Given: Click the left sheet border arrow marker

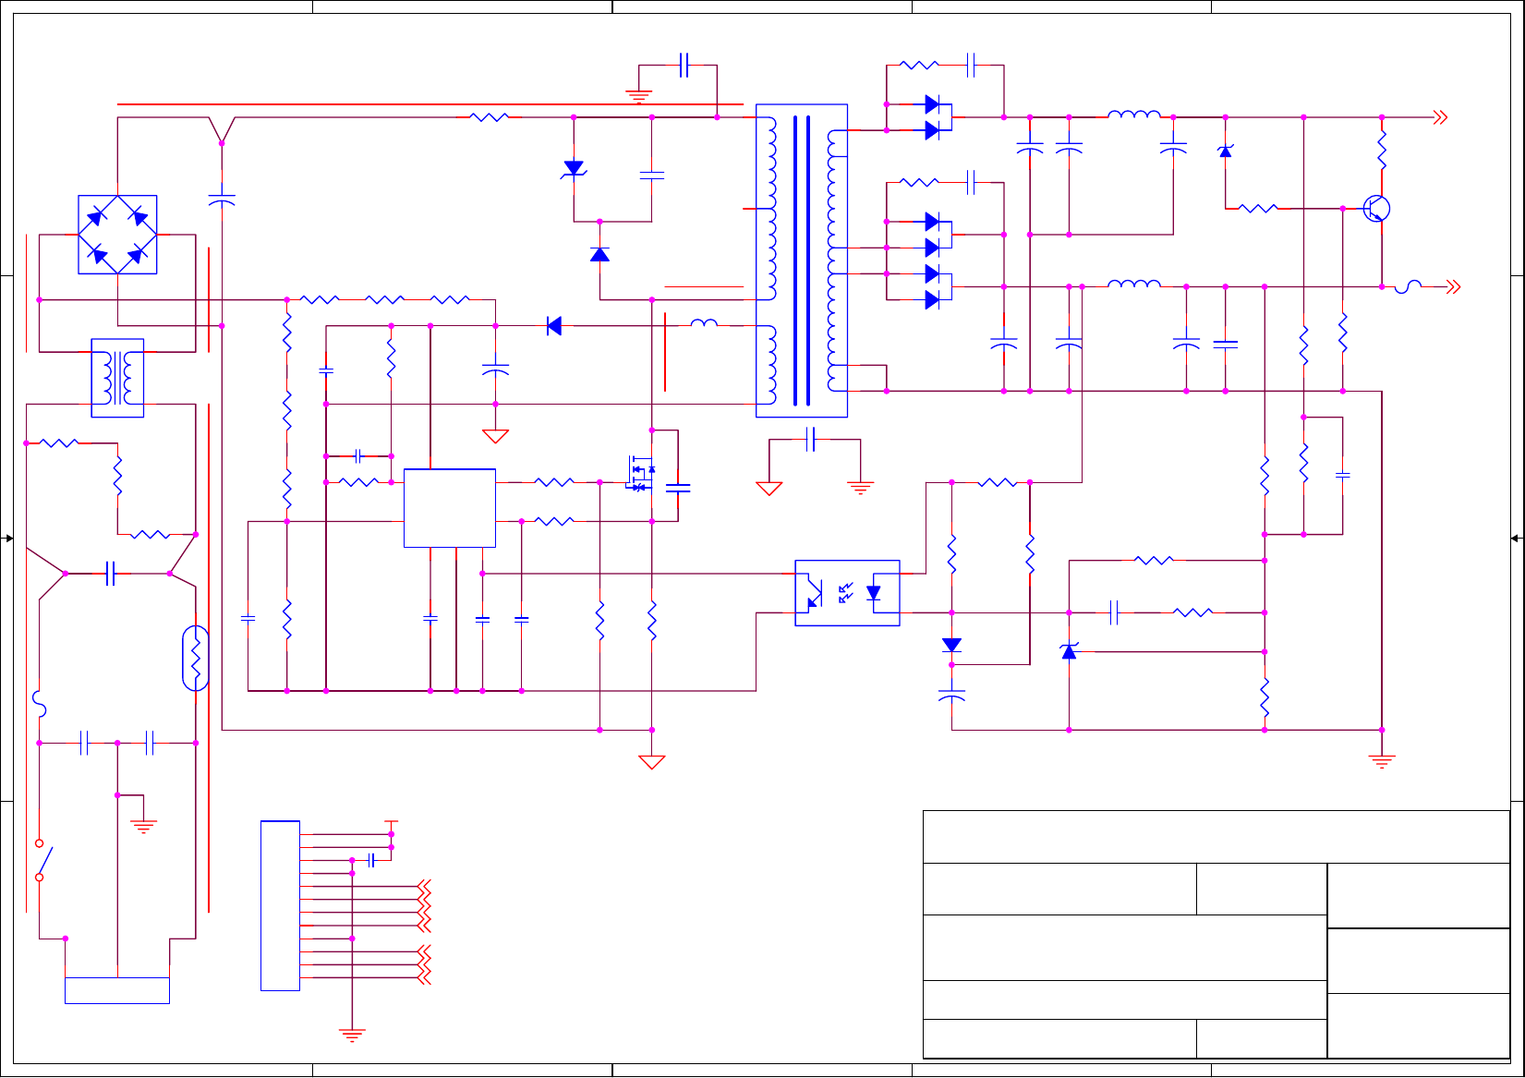Looking at the screenshot, I should [x=7, y=539].
